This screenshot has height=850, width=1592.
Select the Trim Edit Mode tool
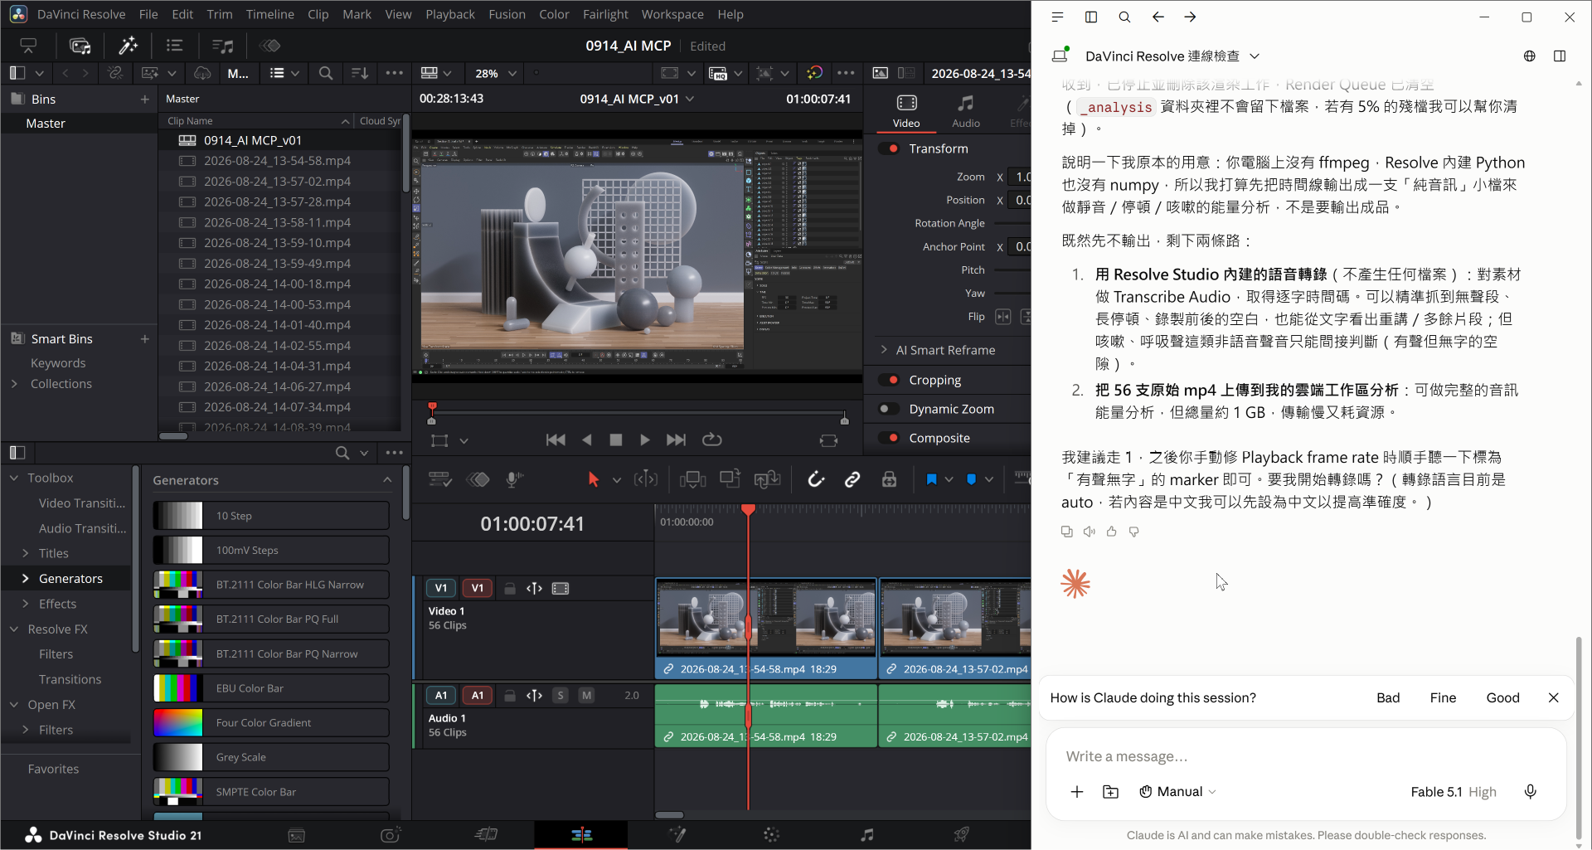tap(645, 479)
